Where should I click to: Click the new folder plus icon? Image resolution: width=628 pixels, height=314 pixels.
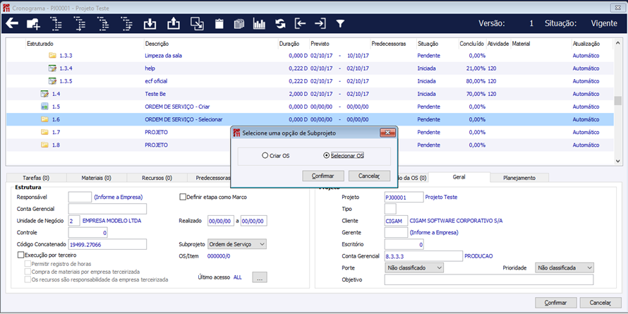pos(34,24)
